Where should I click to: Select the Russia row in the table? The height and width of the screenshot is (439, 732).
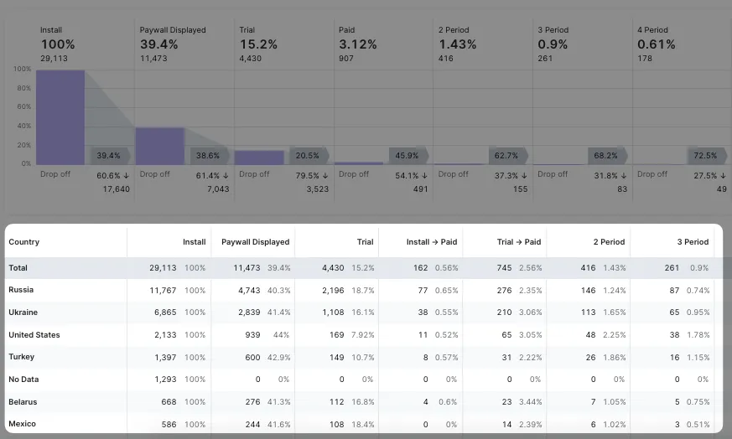point(21,290)
